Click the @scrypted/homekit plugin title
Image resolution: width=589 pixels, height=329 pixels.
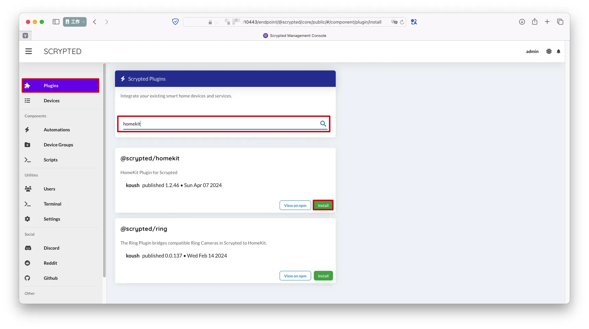pyautogui.click(x=150, y=158)
